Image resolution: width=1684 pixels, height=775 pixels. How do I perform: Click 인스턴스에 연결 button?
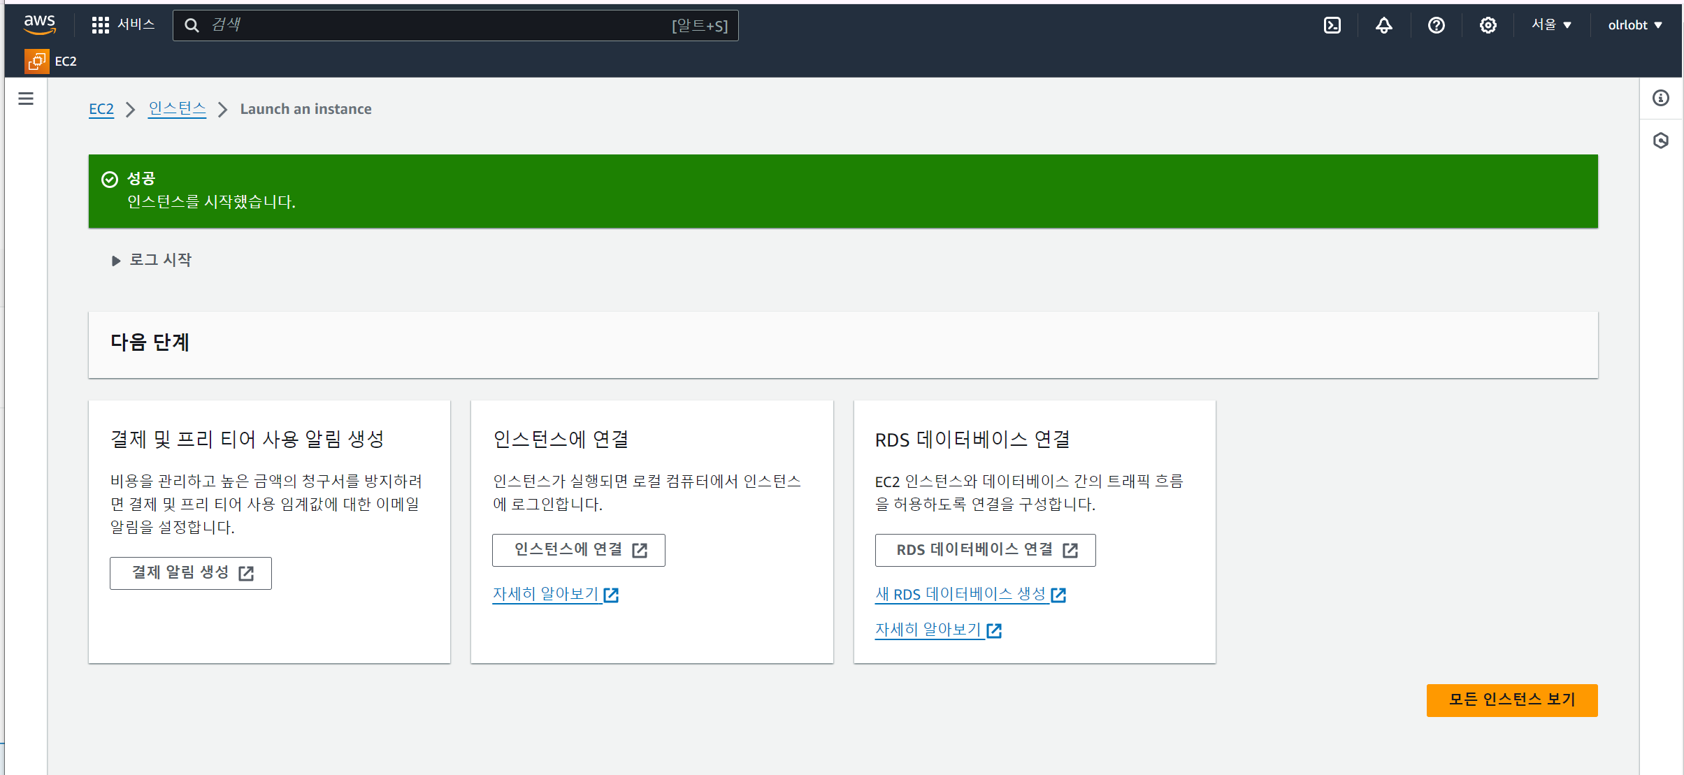point(578,550)
